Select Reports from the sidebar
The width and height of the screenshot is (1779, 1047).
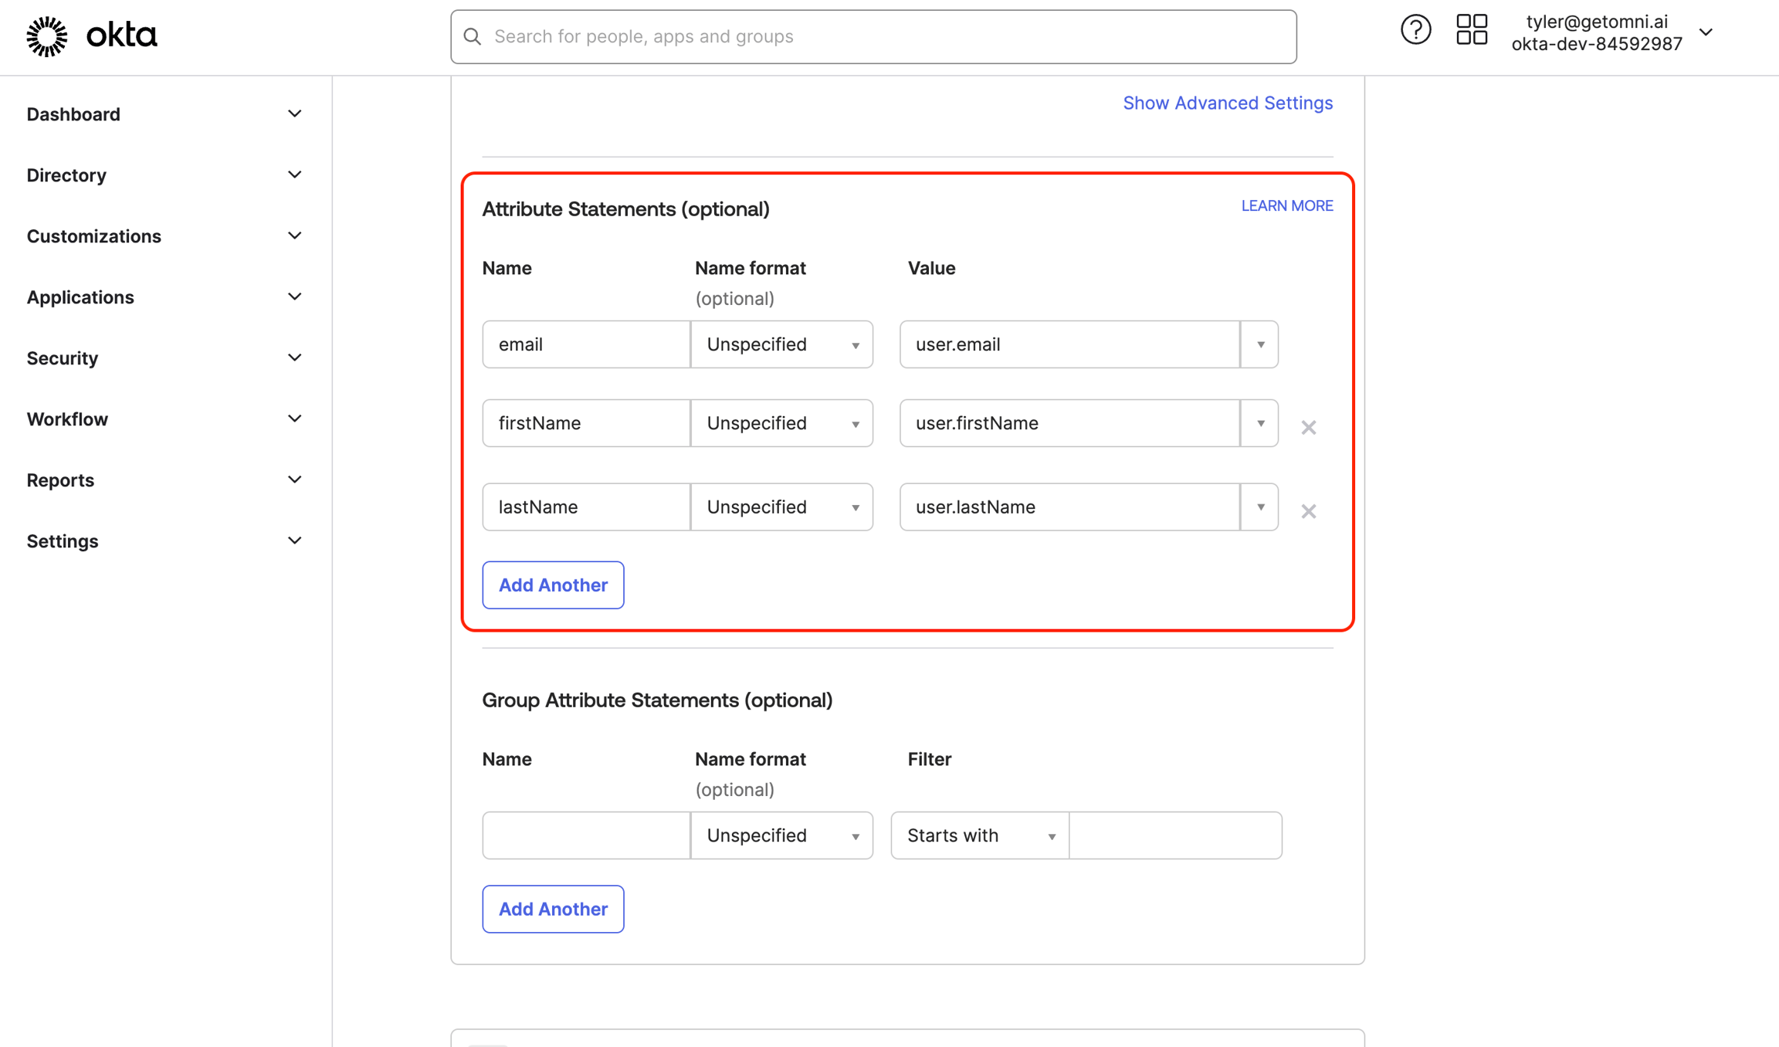[x=59, y=479]
